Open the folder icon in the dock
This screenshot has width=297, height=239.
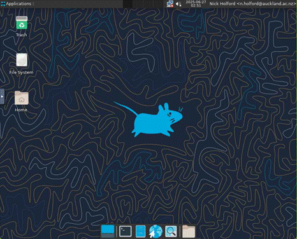[189, 231]
